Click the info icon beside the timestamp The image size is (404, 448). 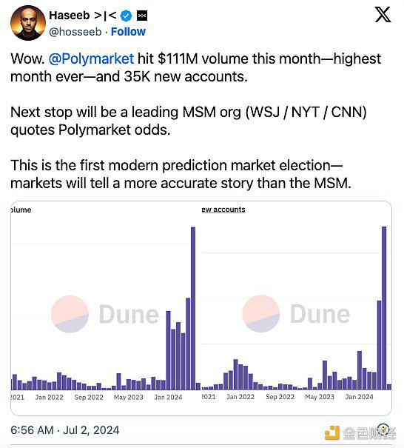pos(383,429)
